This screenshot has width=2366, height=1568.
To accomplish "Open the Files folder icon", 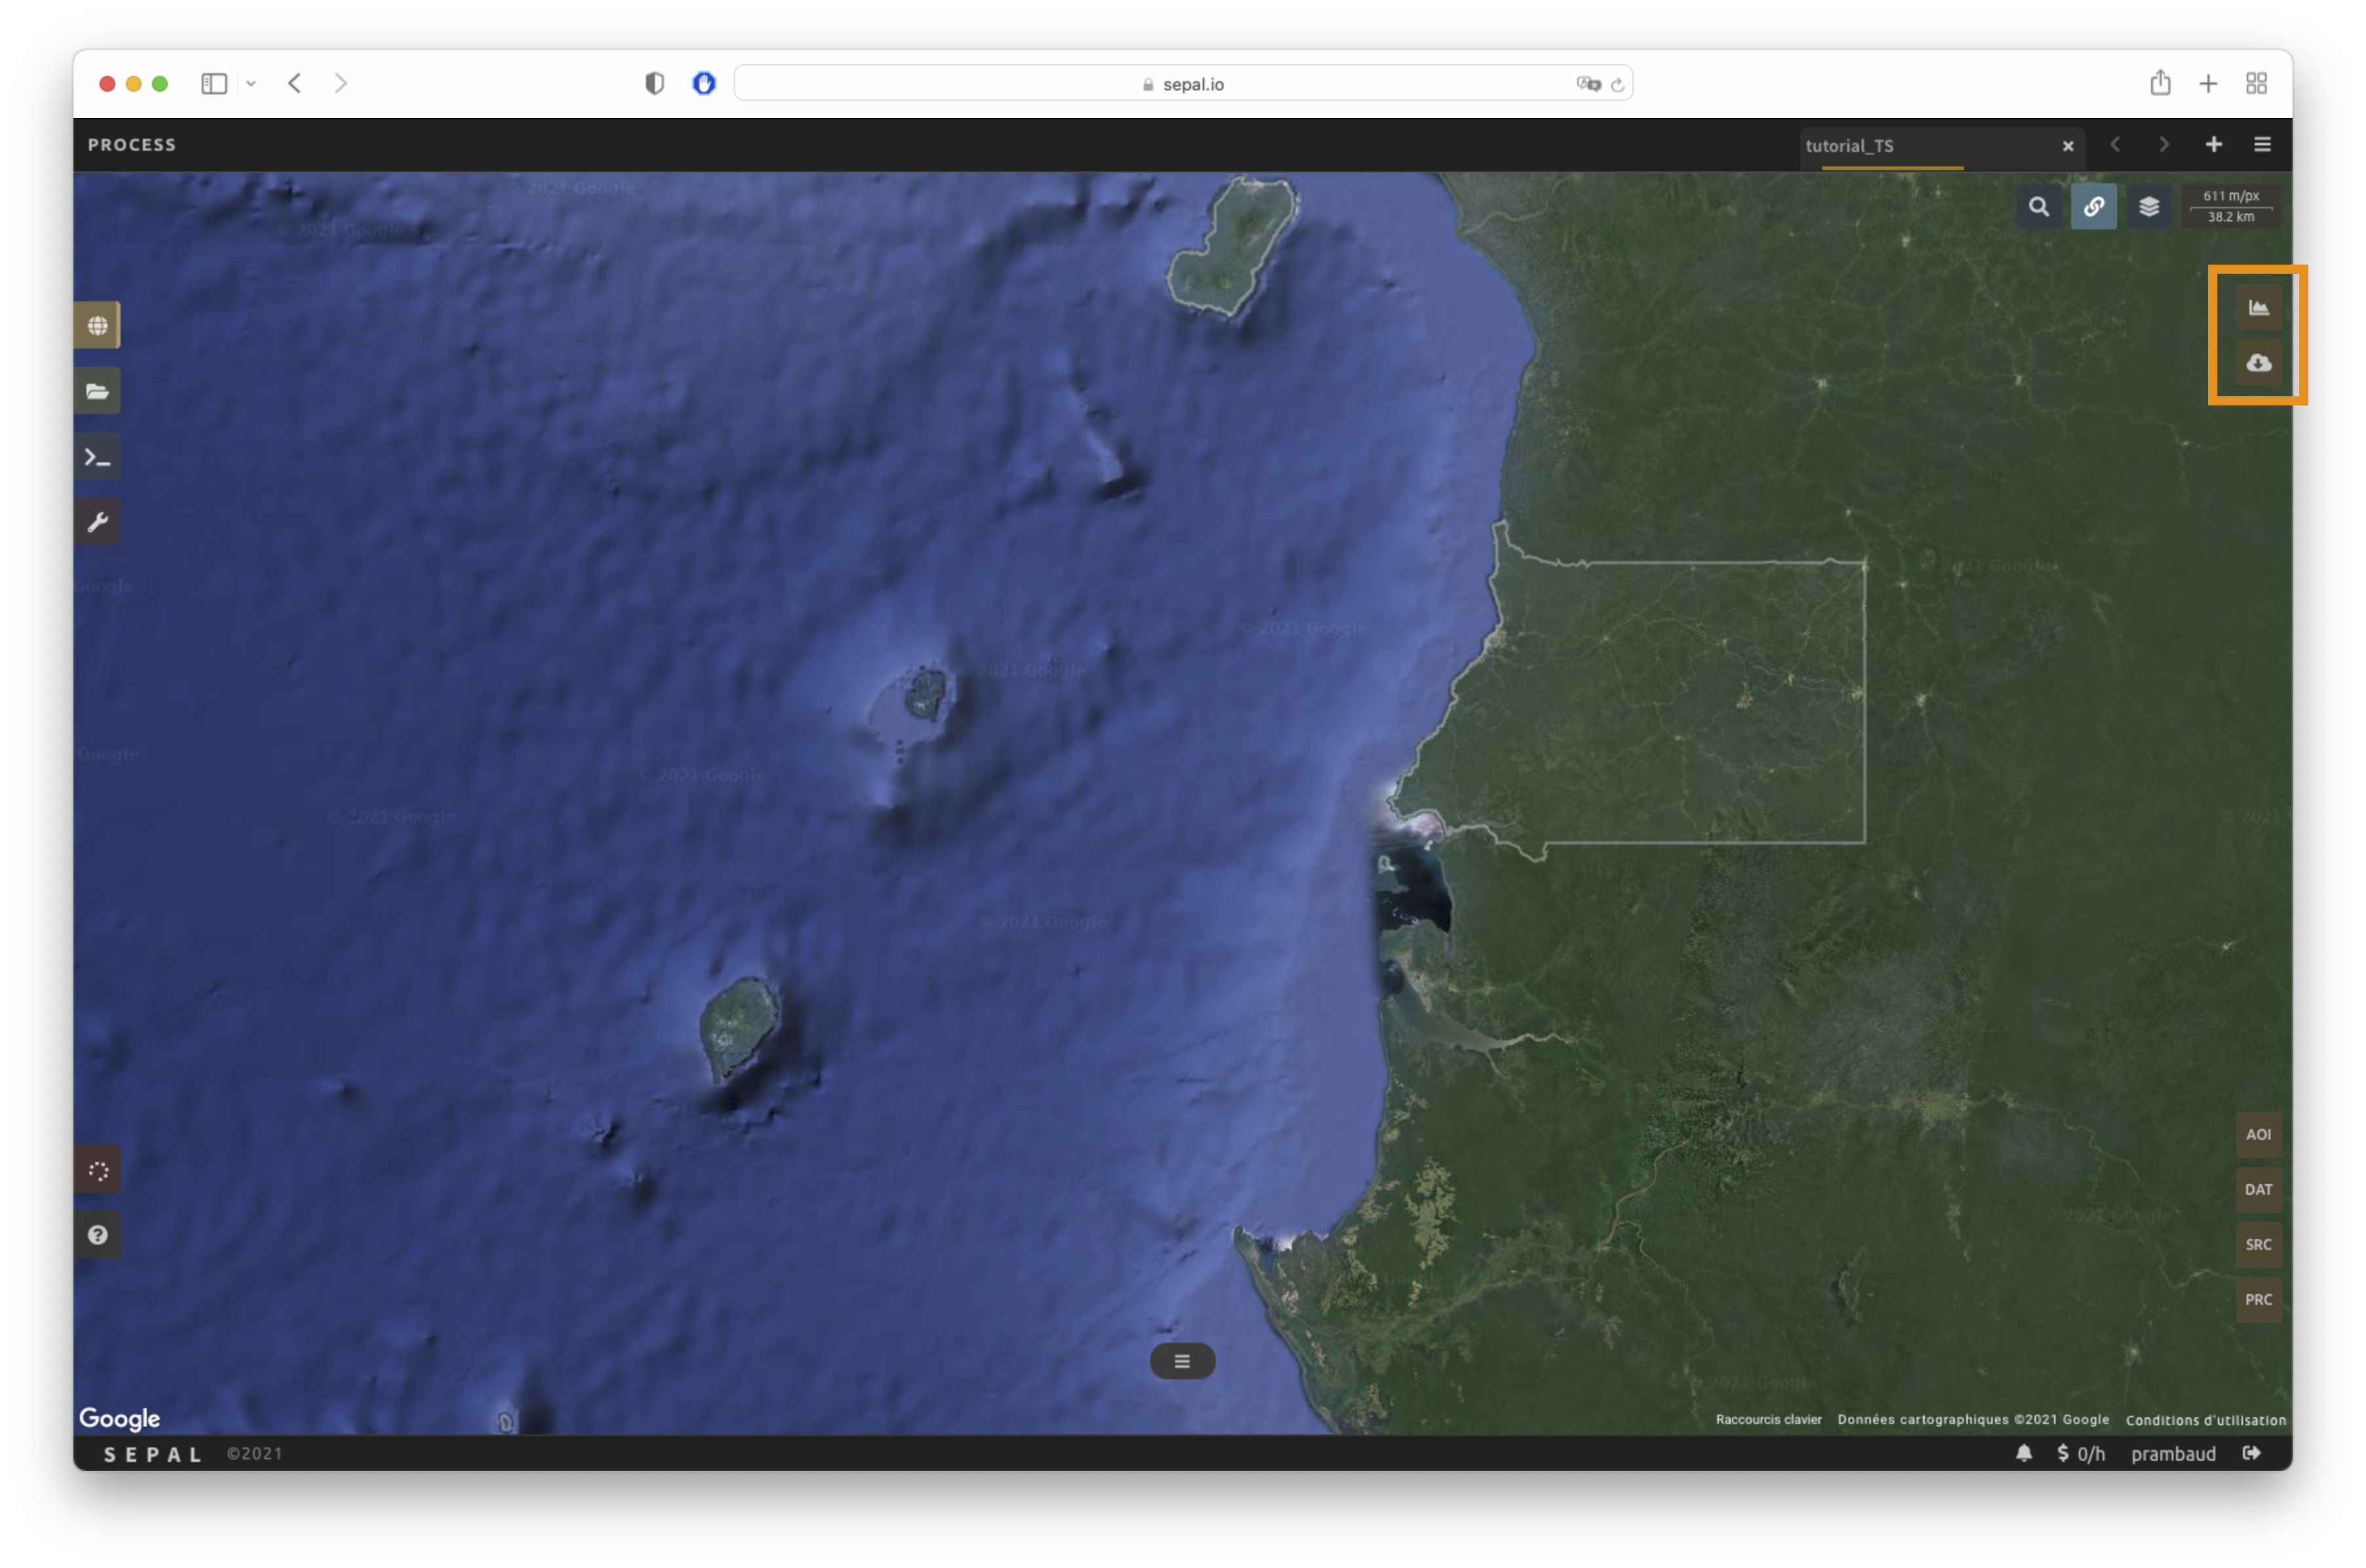I will (x=97, y=391).
